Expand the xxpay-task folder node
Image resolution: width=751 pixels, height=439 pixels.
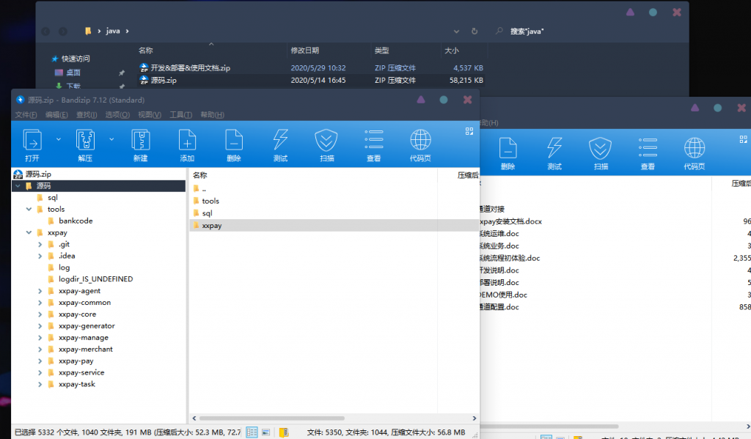(x=40, y=385)
